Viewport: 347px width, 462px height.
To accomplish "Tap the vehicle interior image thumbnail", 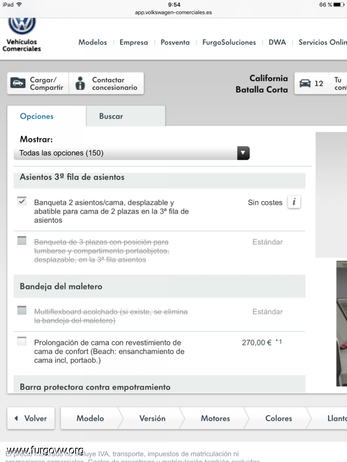I will pyautogui.click(x=341, y=323).
